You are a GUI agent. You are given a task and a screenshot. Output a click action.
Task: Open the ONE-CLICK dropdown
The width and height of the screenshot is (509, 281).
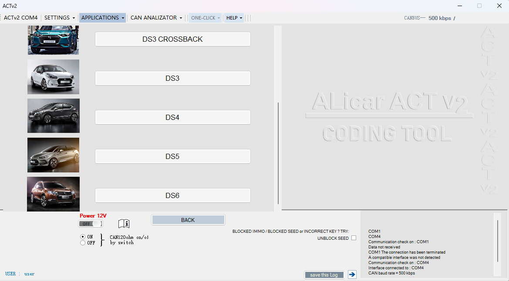point(205,18)
